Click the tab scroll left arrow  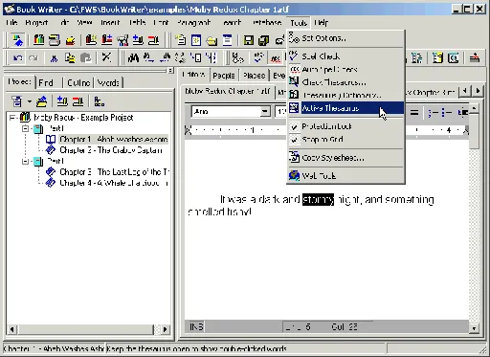tap(465, 91)
